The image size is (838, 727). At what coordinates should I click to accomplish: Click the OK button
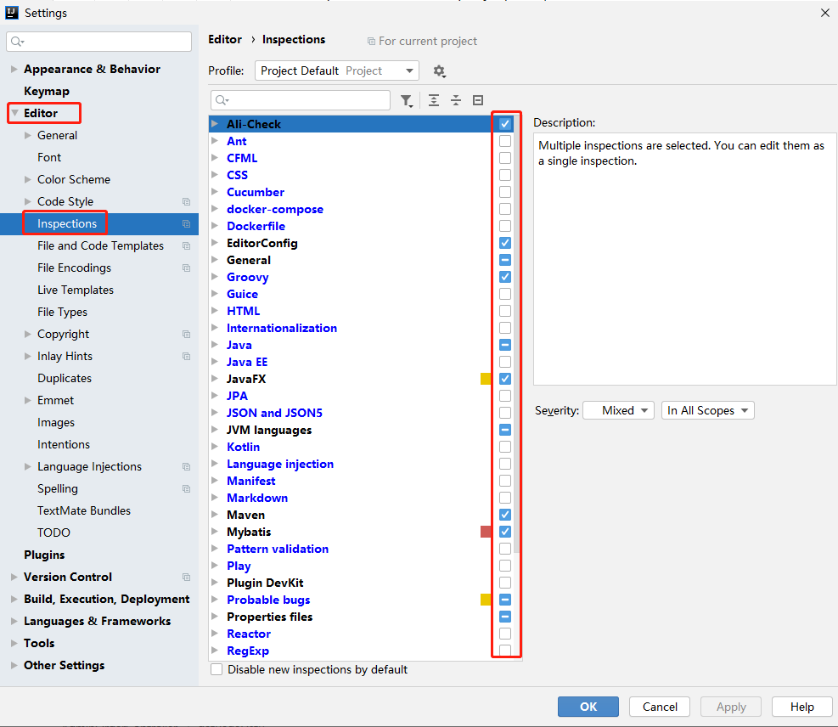click(x=588, y=707)
